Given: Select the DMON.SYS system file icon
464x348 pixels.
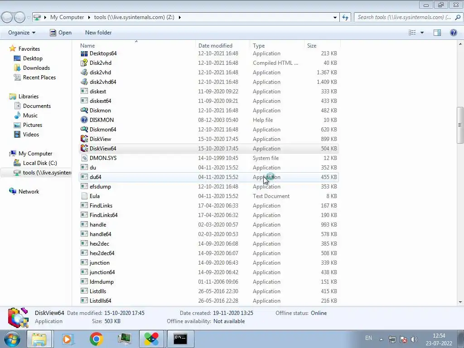Looking at the screenshot, I should coord(84,158).
